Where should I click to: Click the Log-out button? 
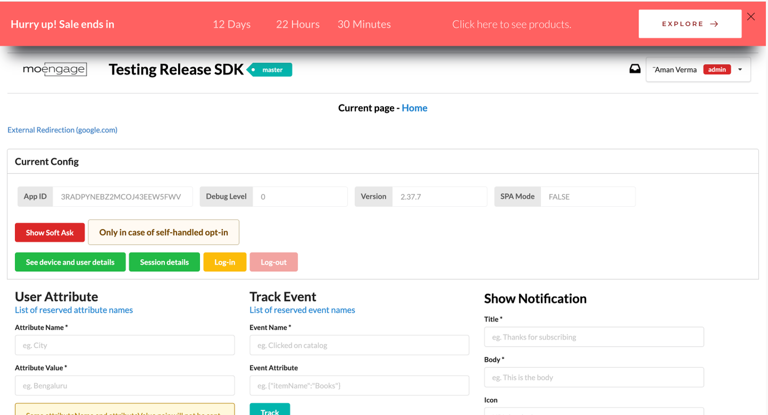click(274, 262)
